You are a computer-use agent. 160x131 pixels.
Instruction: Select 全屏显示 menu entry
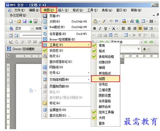click(x=66, y=110)
